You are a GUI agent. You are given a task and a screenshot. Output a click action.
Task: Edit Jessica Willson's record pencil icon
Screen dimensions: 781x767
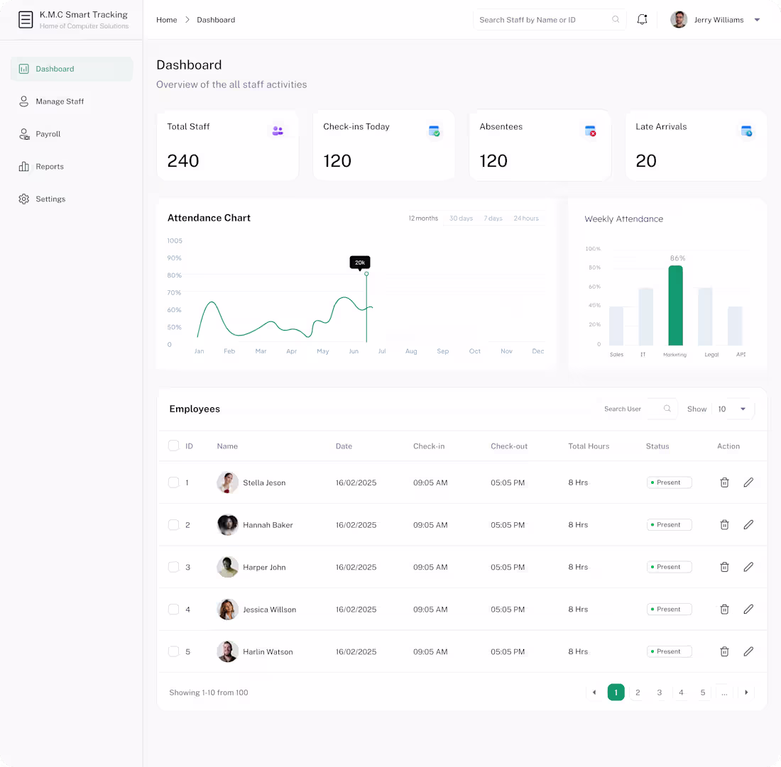point(748,609)
